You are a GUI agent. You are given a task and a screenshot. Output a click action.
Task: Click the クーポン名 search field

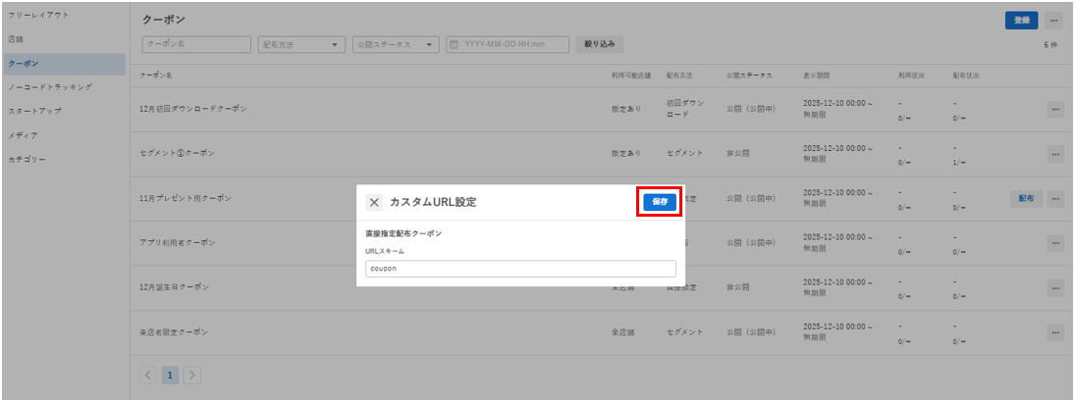(x=196, y=44)
